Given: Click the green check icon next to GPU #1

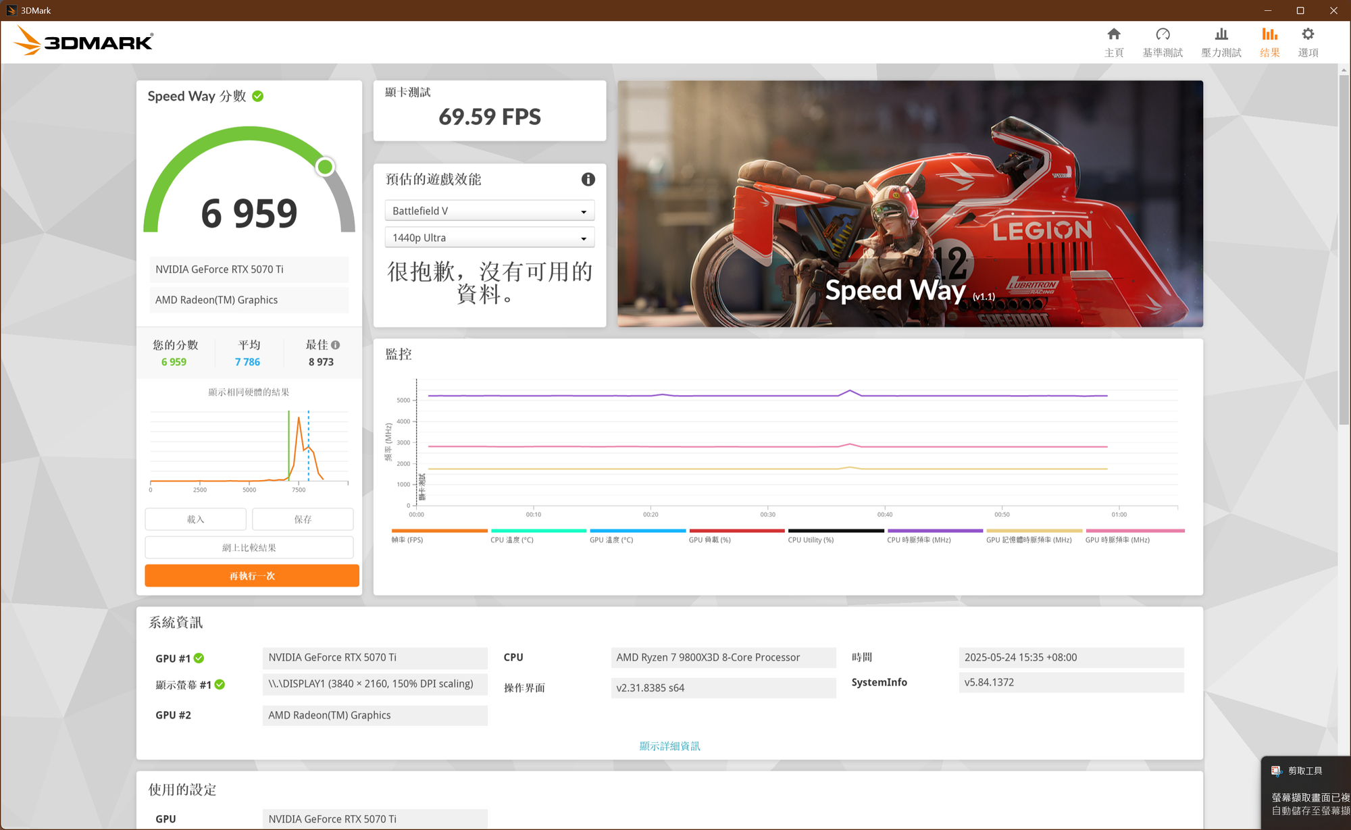Looking at the screenshot, I should point(199,658).
